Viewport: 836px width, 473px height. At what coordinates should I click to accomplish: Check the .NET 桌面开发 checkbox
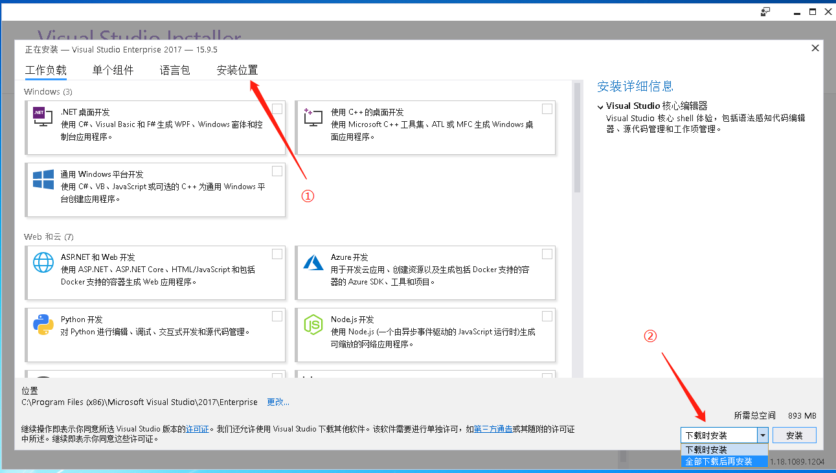[277, 109]
